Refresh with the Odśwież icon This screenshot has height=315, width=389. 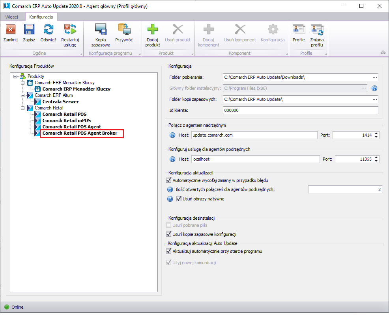(49, 30)
